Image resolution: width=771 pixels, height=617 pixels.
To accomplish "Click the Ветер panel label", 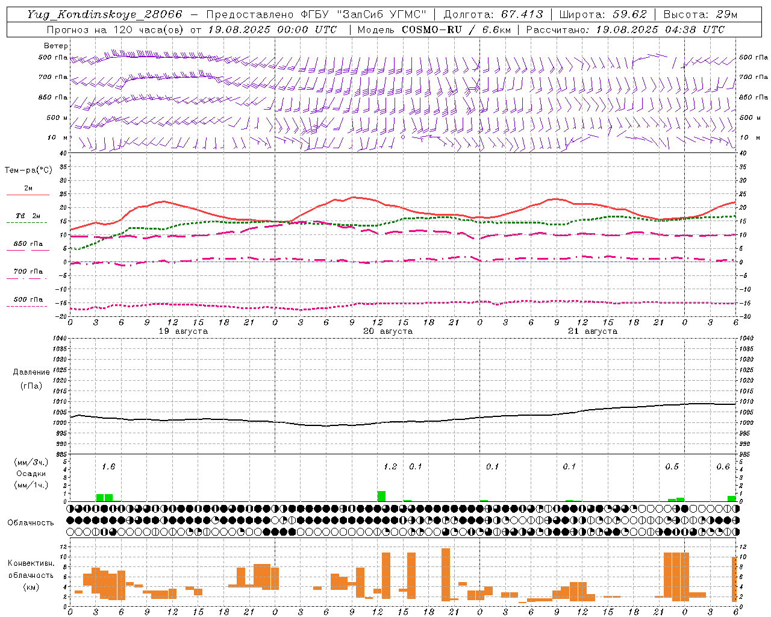I will coord(56,46).
